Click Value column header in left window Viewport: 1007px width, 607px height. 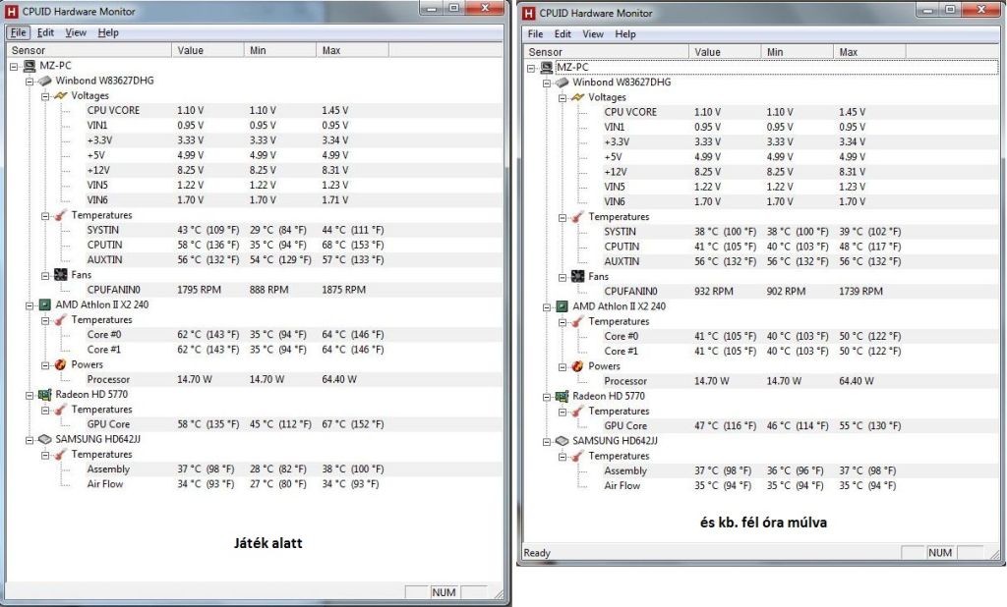208,50
